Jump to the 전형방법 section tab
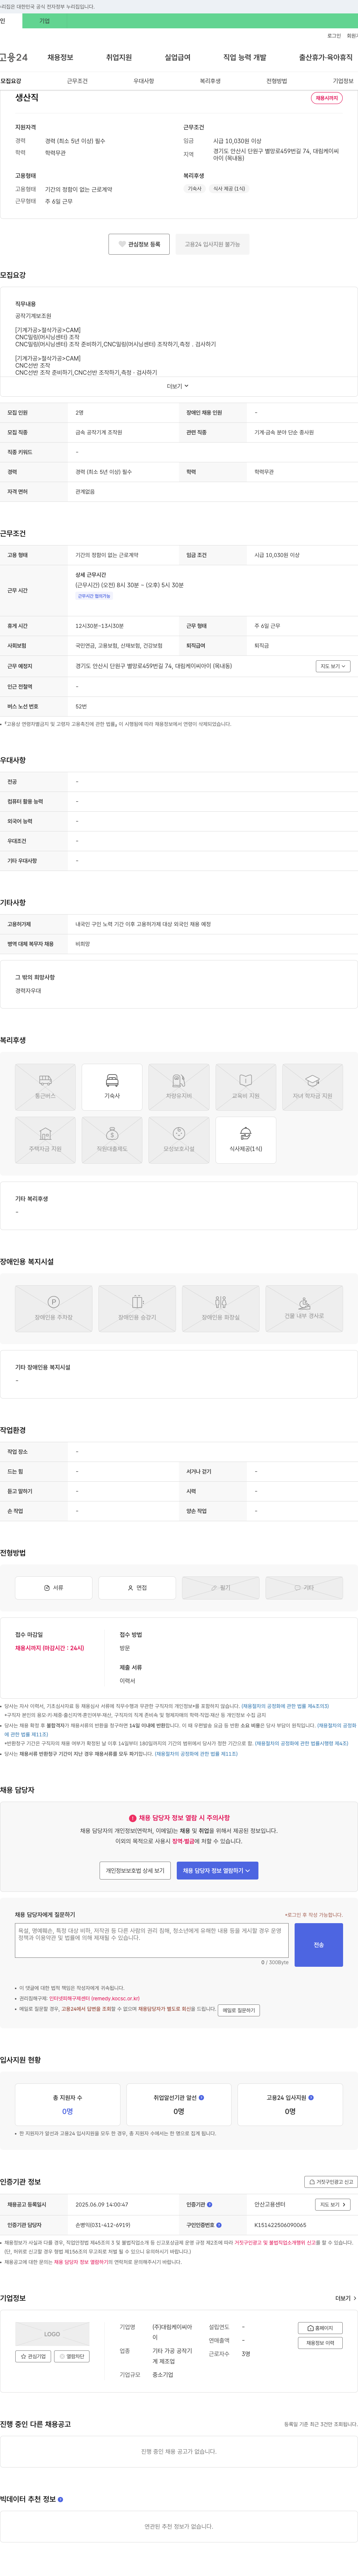The image size is (358, 2576). (x=277, y=81)
